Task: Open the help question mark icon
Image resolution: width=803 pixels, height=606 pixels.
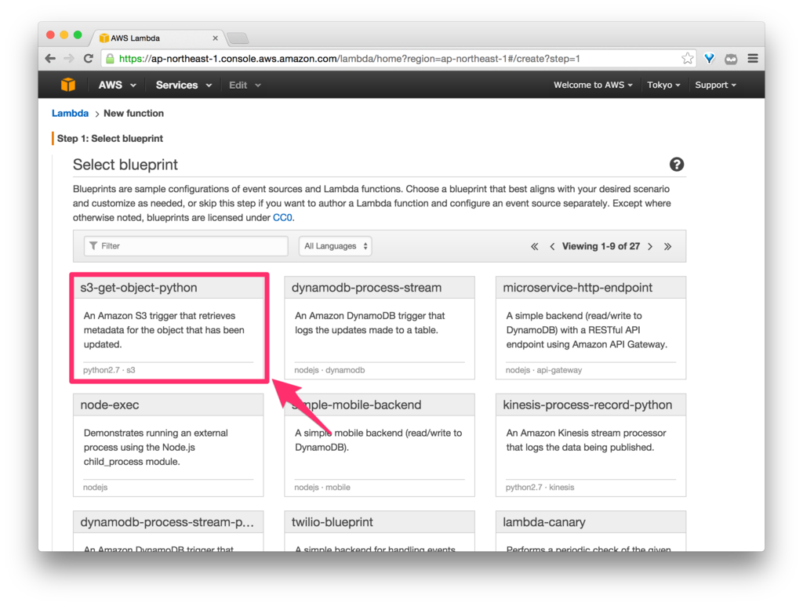Action: click(x=677, y=165)
